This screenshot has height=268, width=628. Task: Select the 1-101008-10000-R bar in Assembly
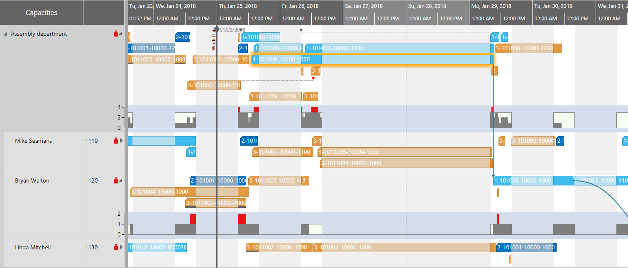coord(278,48)
